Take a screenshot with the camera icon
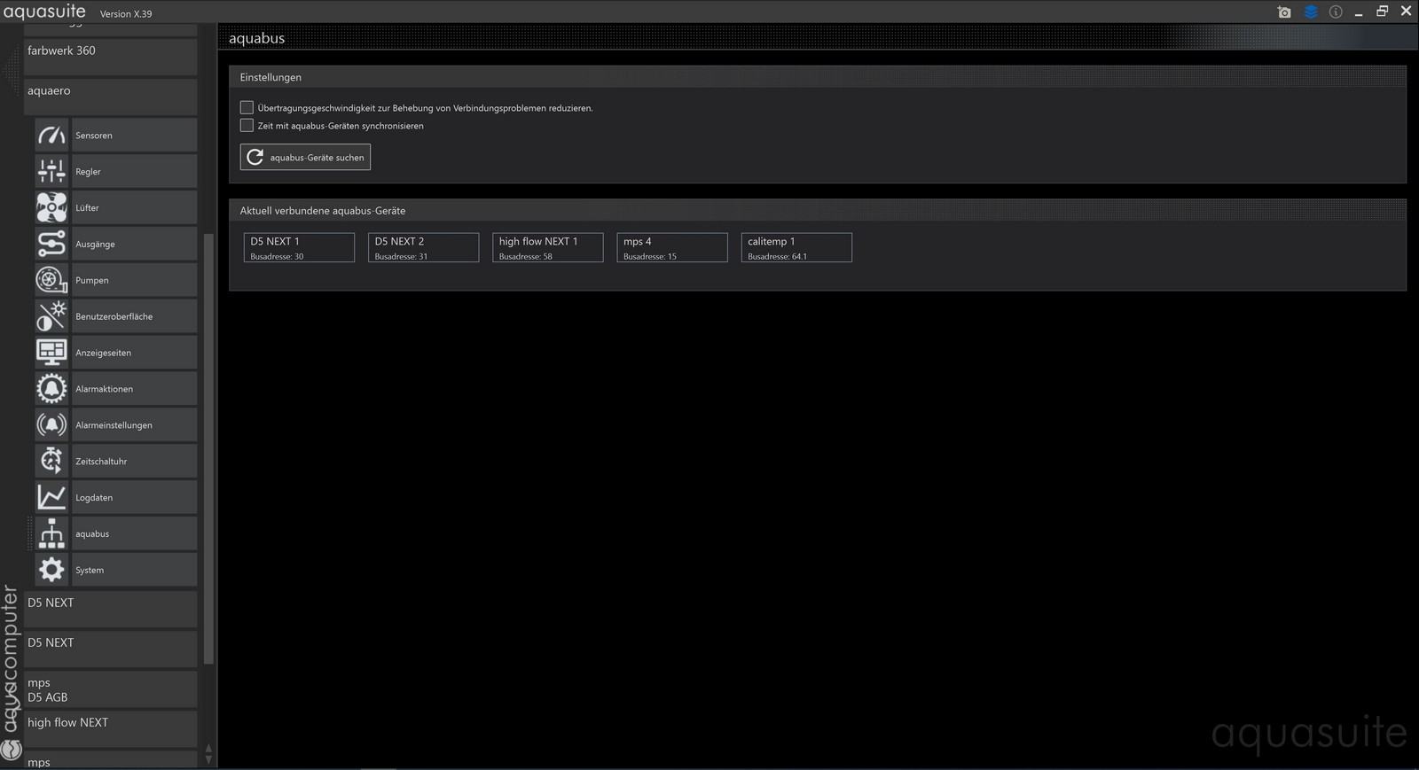Screen dimensions: 1419x770 [1284, 12]
